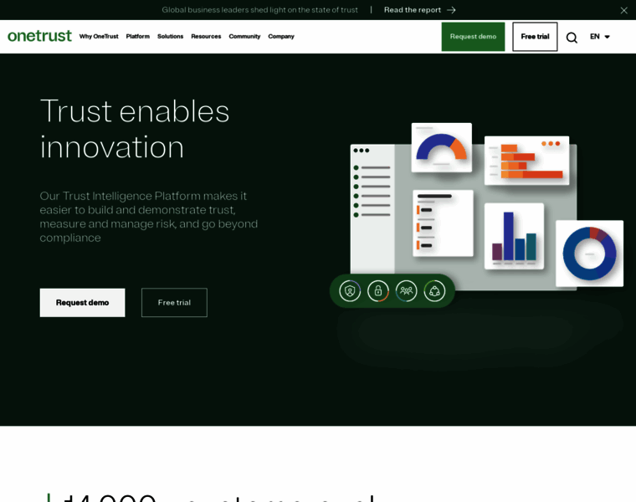Click the gauge chart card thumbnail
This screenshot has width=636, height=502.
(441, 147)
